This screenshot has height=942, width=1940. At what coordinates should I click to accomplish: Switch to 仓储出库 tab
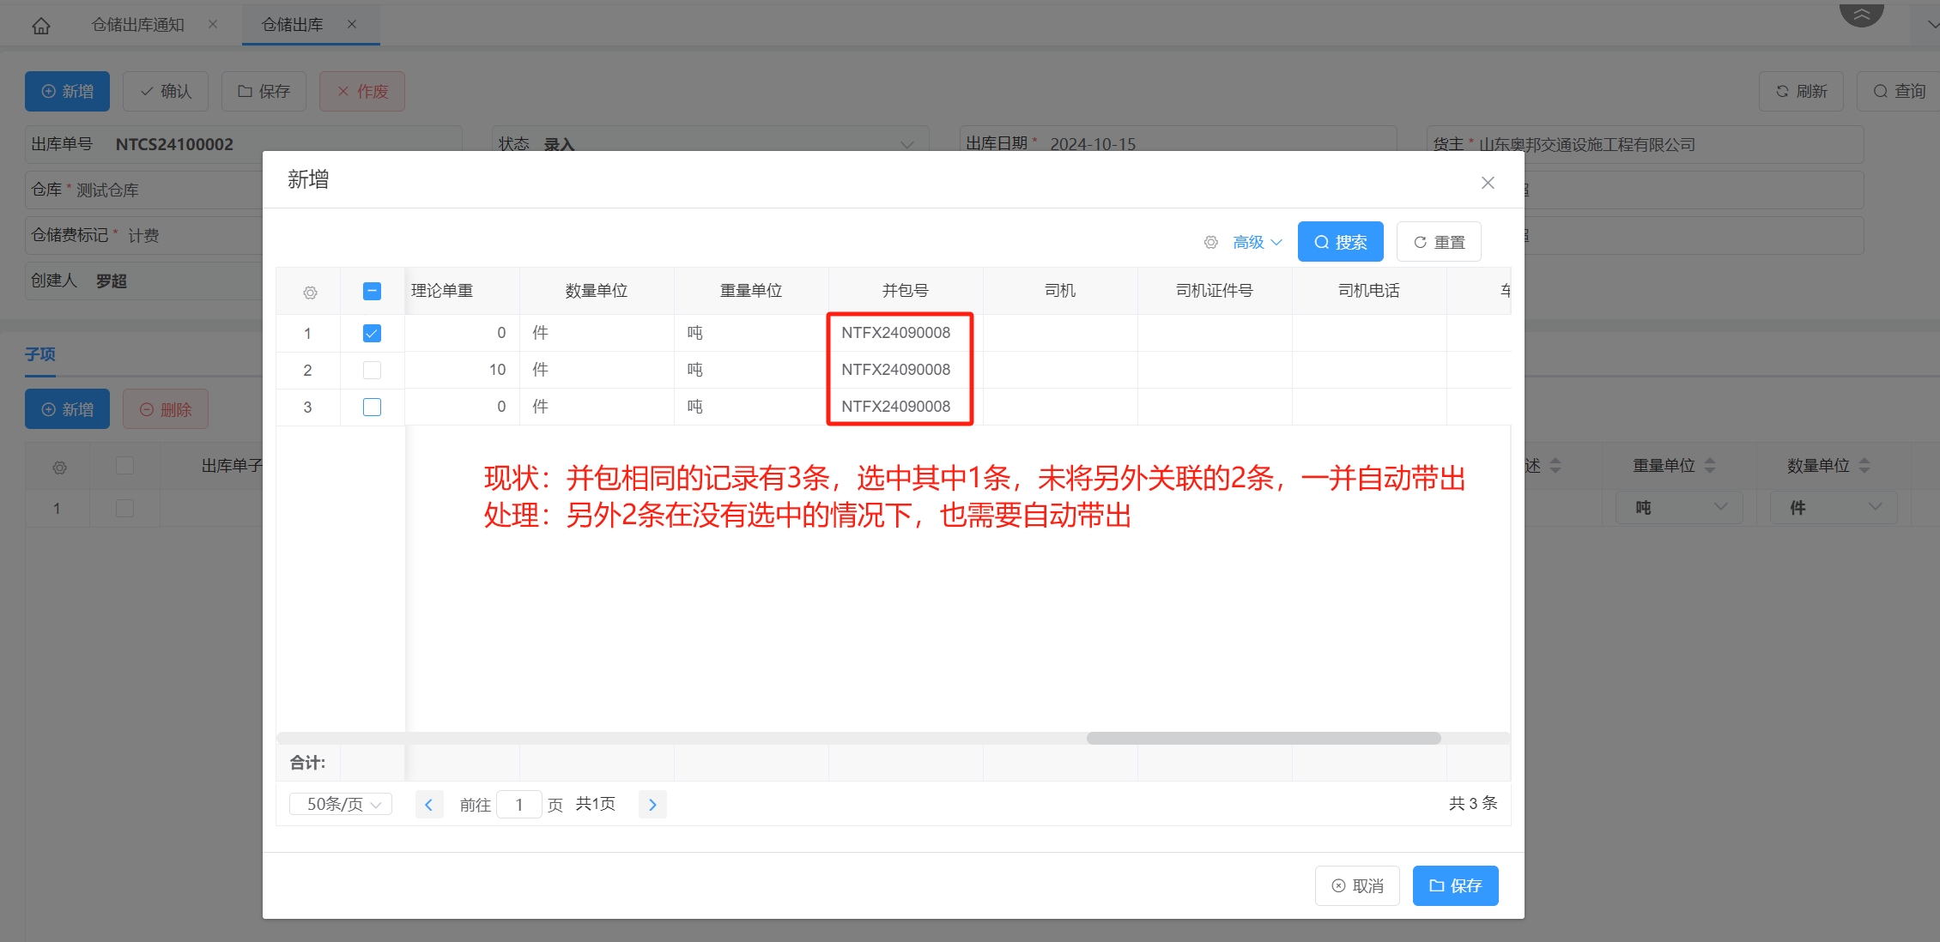(293, 25)
